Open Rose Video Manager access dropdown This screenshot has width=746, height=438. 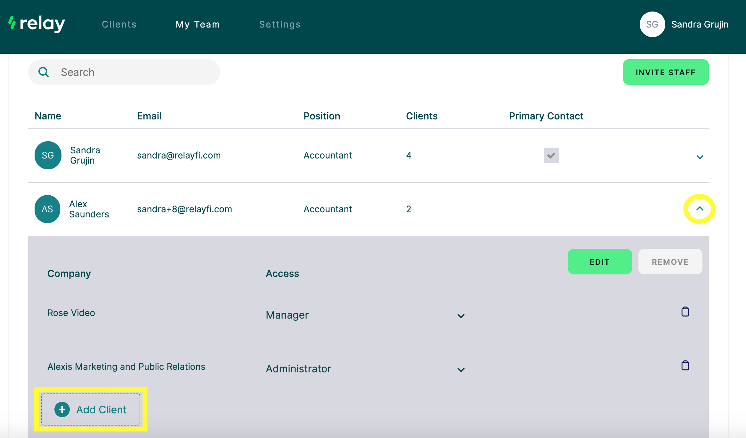(x=365, y=315)
